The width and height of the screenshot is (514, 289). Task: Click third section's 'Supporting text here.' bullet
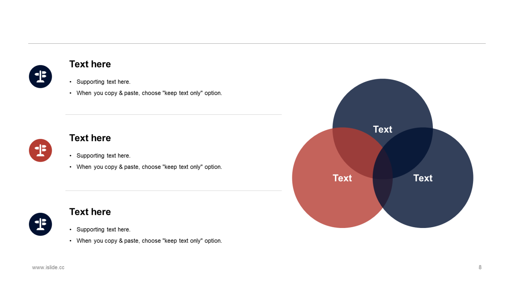point(104,230)
